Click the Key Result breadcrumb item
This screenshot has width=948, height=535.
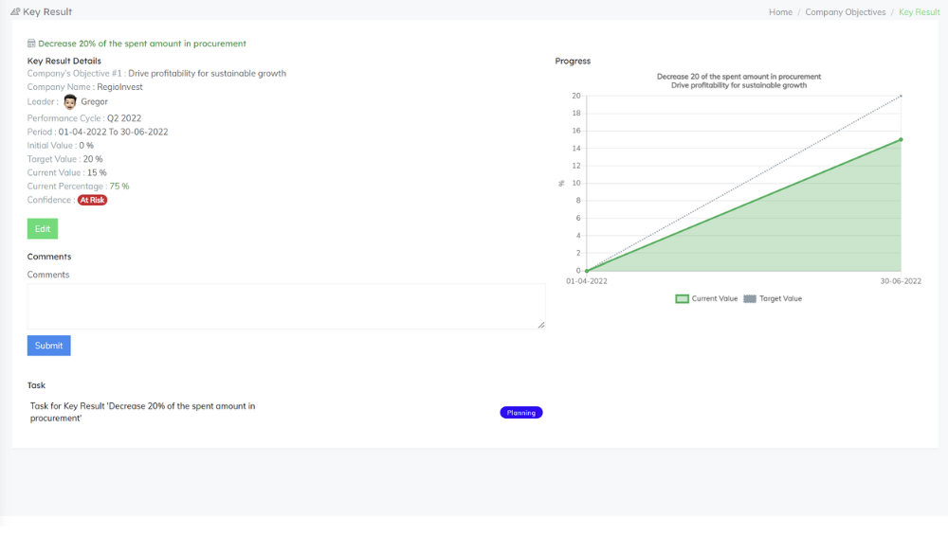919,12
